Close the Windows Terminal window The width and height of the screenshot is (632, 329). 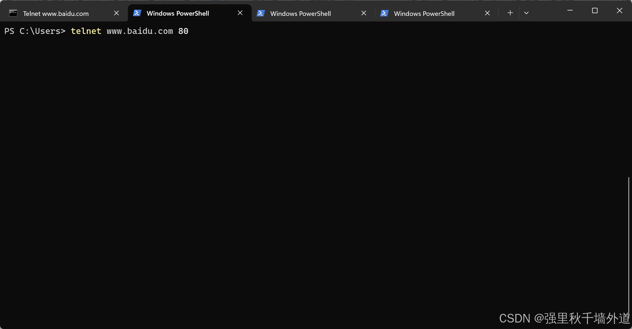tap(619, 10)
